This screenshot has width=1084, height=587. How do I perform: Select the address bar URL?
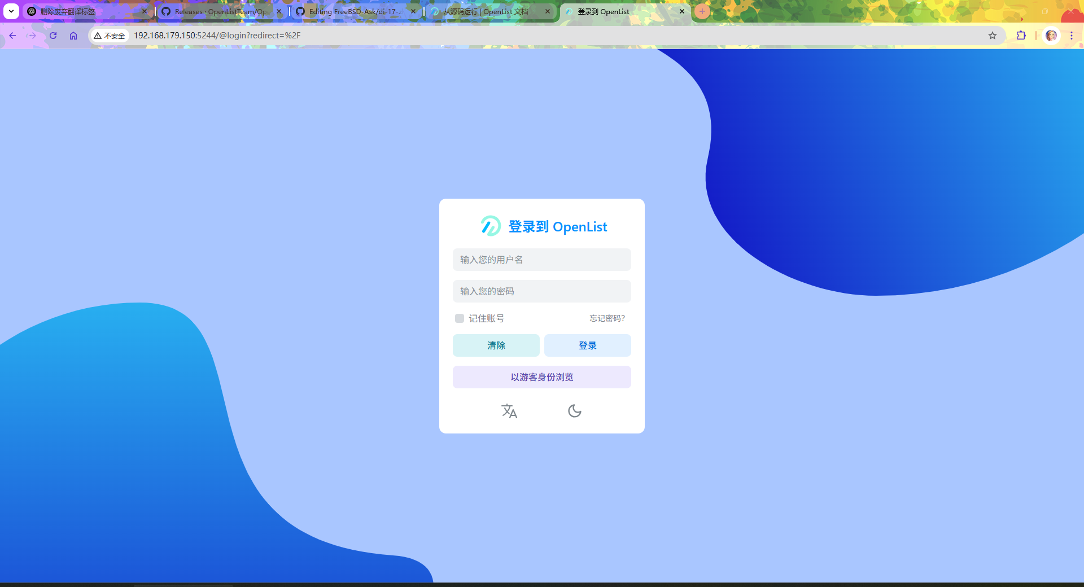click(x=217, y=36)
